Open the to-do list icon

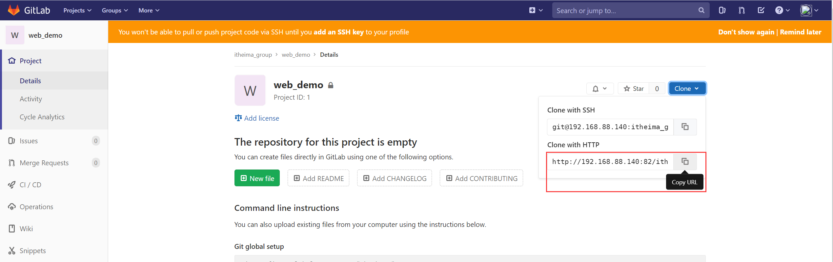761,10
